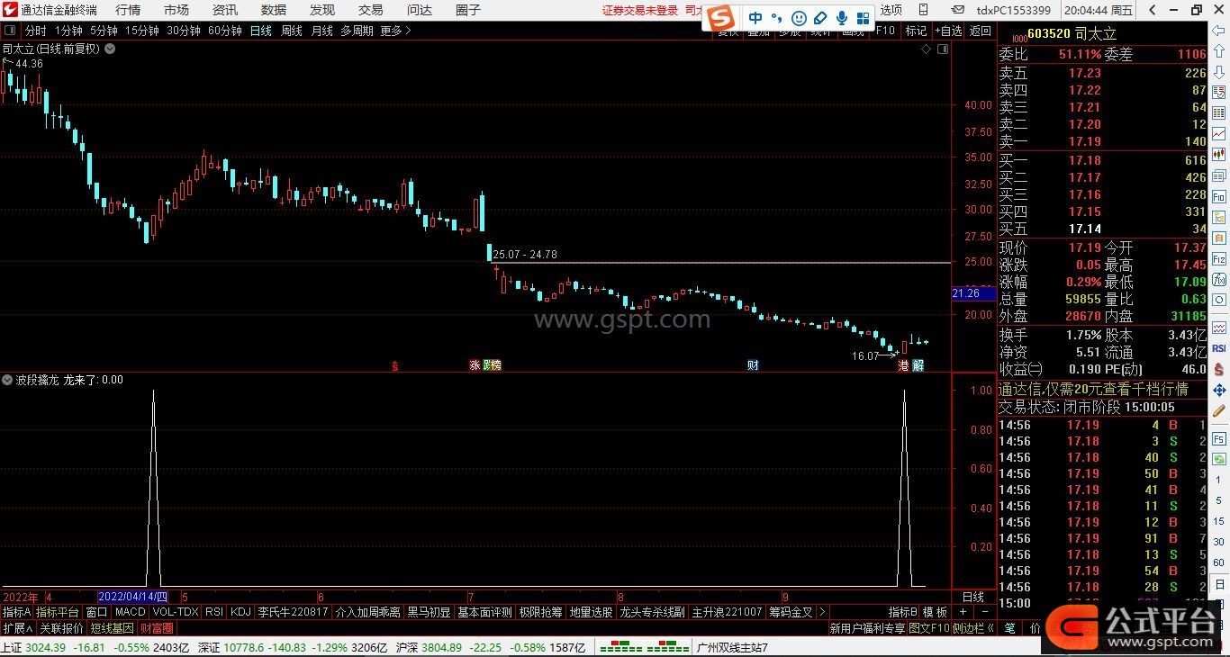This screenshot has width=1230, height=657.
Task: Select the 龙头专杀线副 indicator tab
Action: pos(653,612)
